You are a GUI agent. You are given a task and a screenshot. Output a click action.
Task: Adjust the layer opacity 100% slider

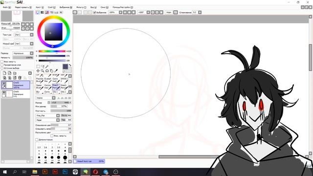coord(23,58)
